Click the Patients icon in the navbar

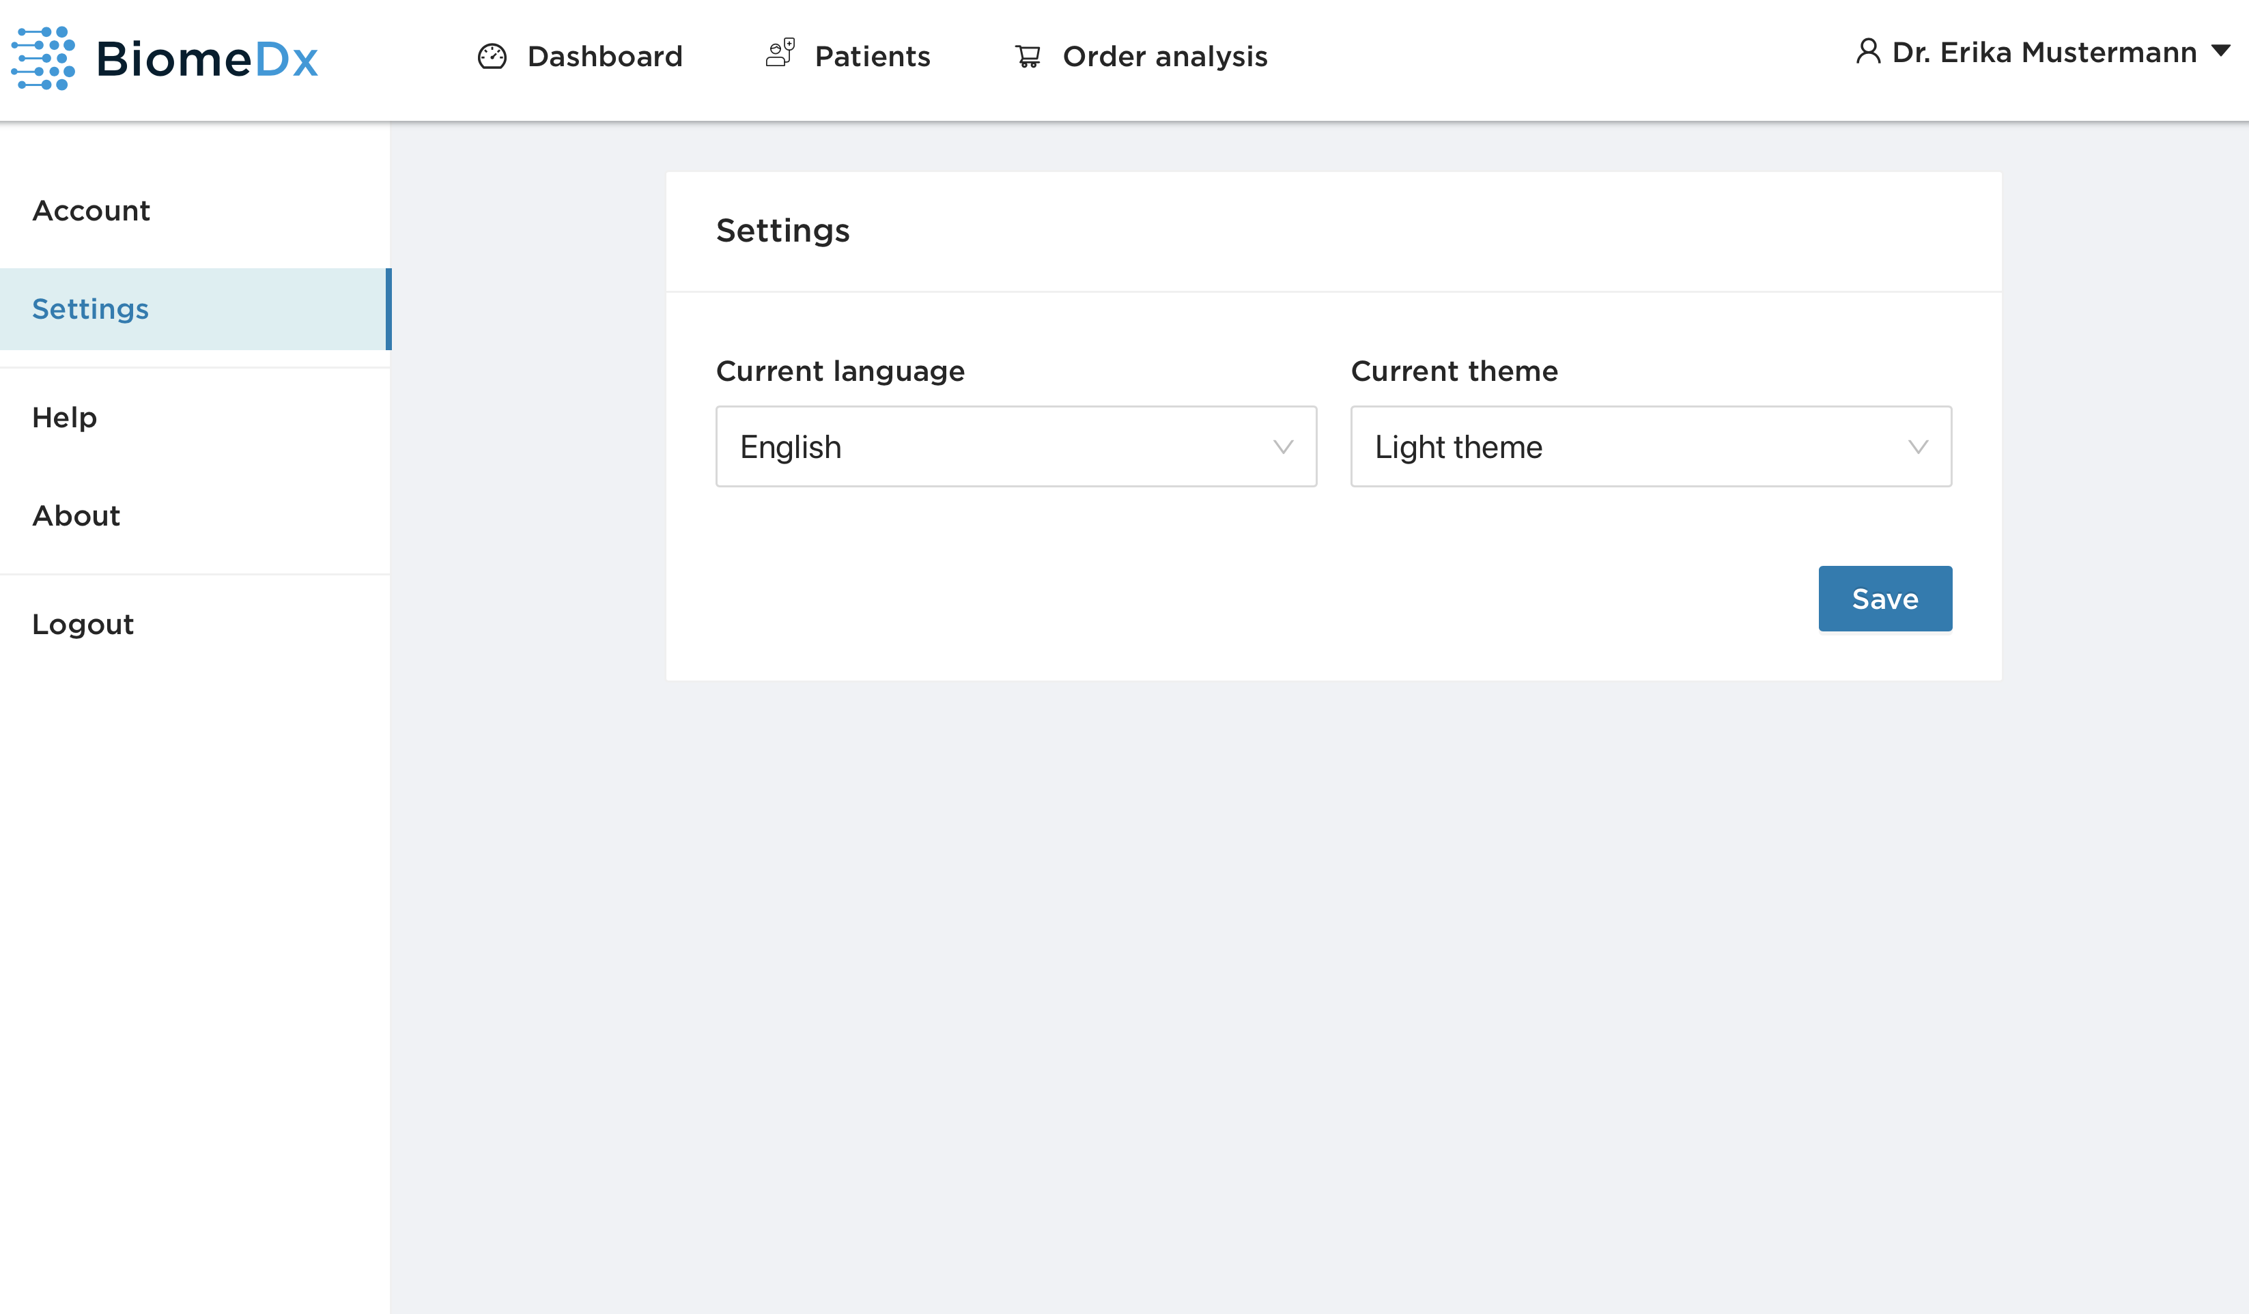point(780,53)
